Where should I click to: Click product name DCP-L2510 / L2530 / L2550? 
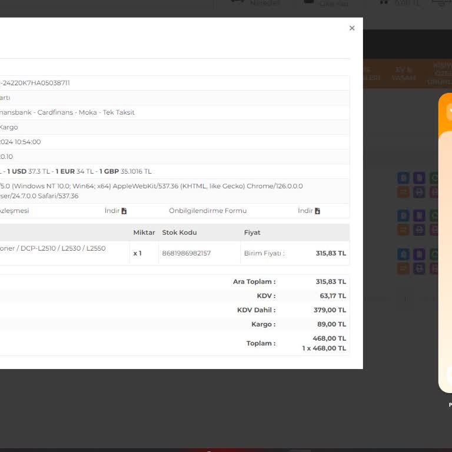tap(63, 248)
